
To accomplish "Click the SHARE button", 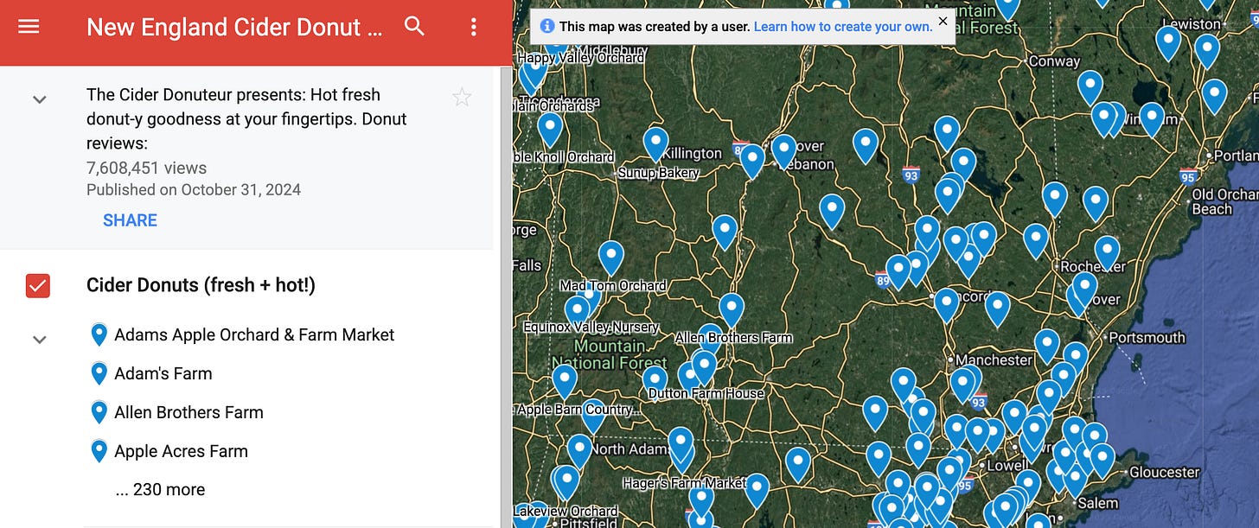I will 130,220.
